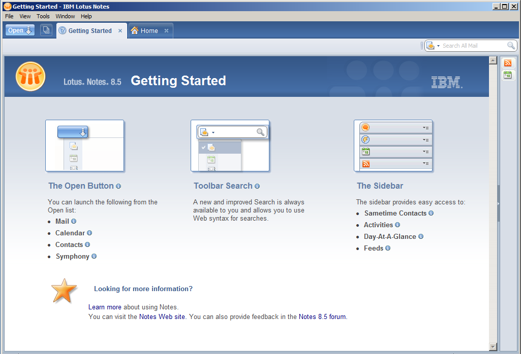The width and height of the screenshot is (521, 354).
Task: Close the Home tab
Action: click(x=167, y=31)
